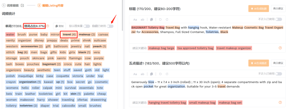Screen dimensions: 288x109
Task: Click inside the 标题 text editing area
Action: [207, 33]
